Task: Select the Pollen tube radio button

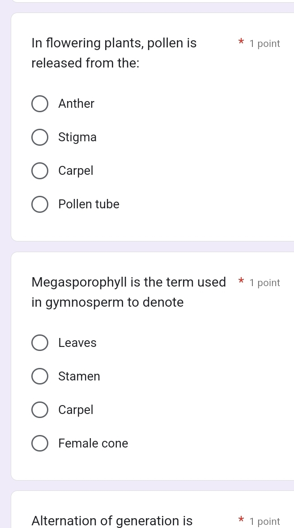Action: pos(40,204)
